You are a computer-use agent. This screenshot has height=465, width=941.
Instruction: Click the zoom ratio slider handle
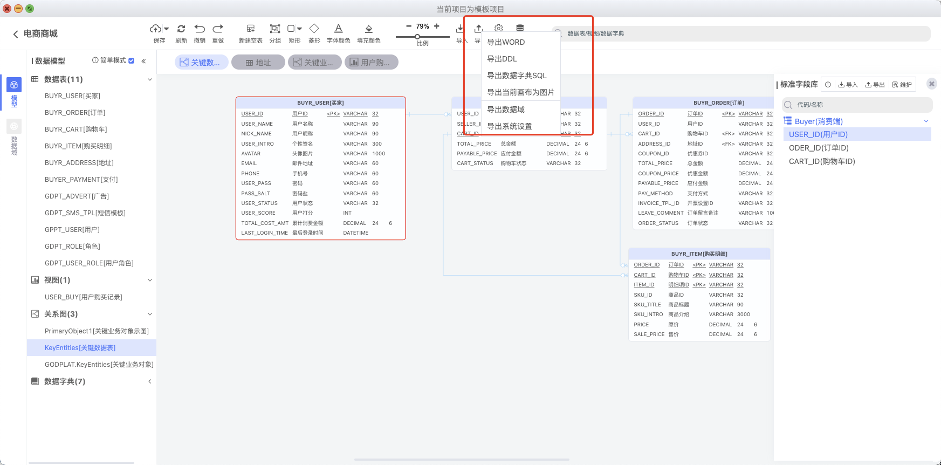pyautogui.click(x=417, y=37)
